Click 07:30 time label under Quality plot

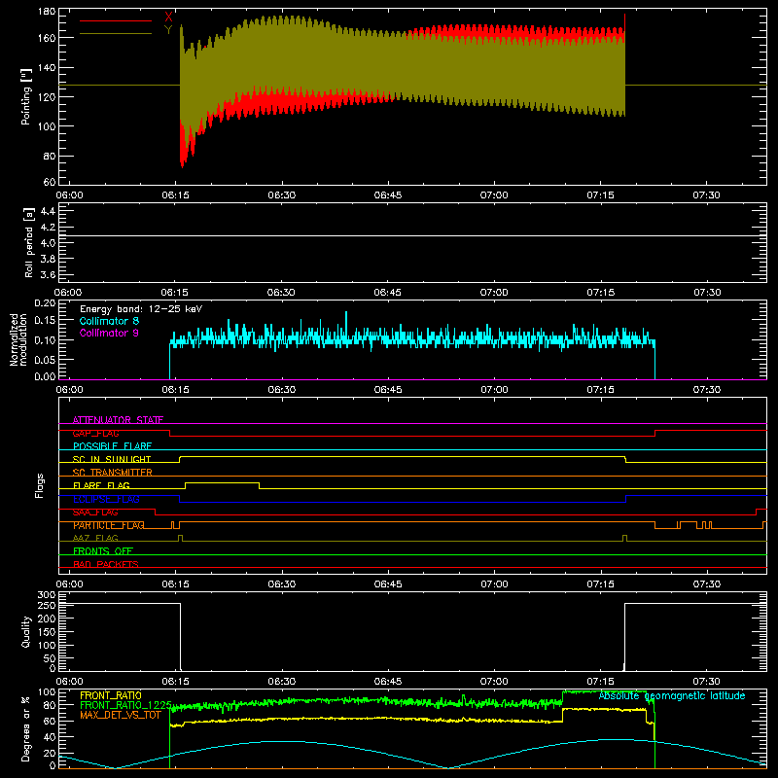coord(707,682)
